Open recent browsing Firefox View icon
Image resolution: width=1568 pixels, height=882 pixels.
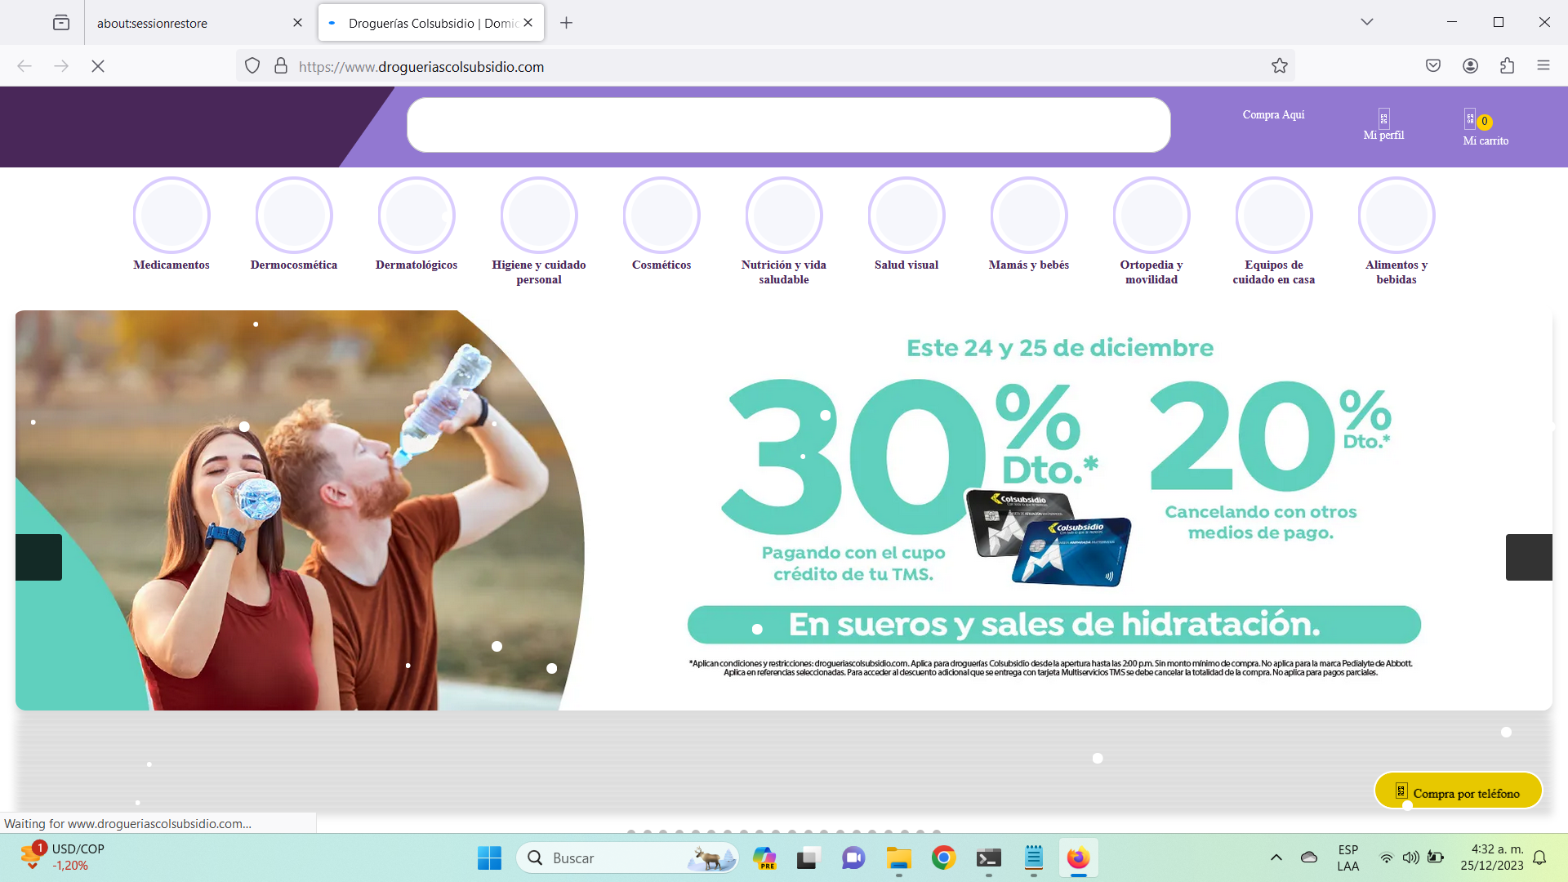tap(61, 23)
